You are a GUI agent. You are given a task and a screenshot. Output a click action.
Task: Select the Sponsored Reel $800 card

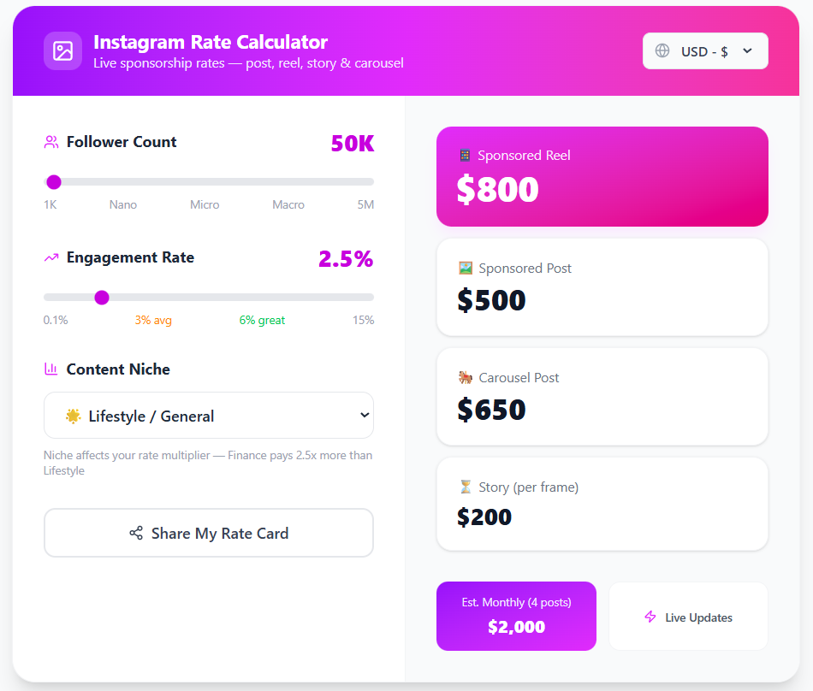[602, 176]
